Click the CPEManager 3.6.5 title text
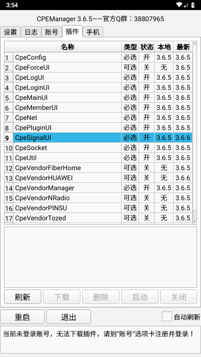This screenshot has width=201, height=357. 100,19
